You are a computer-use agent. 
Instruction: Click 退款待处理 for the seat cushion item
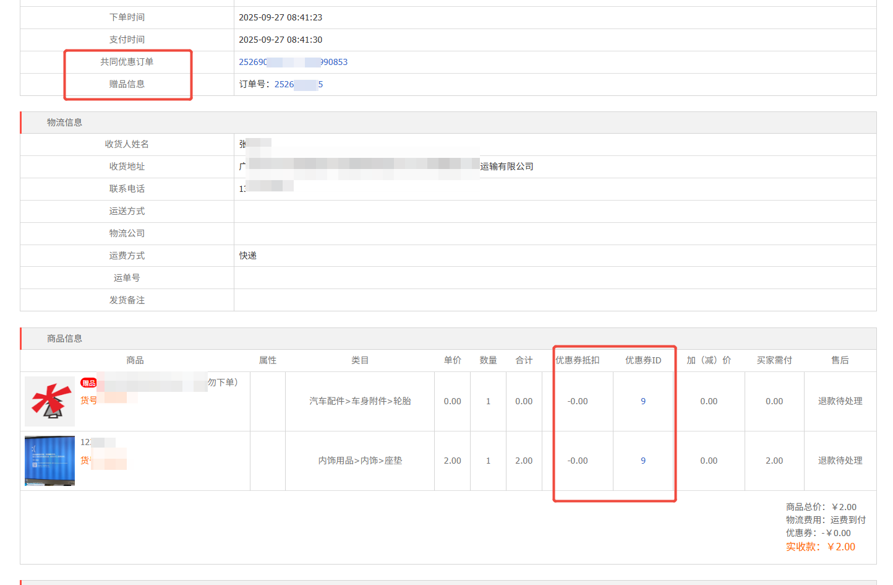click(x=840, y=461)
